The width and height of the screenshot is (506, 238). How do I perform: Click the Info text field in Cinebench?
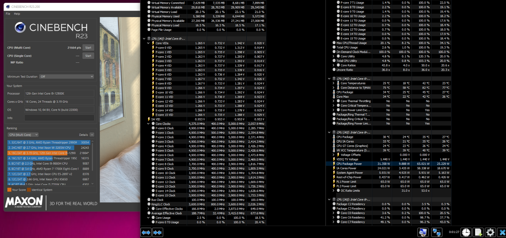click(59, 118)
